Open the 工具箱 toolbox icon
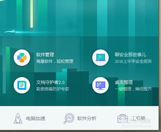The height and width of the screenshot is (132, 161). click(123, 119)
